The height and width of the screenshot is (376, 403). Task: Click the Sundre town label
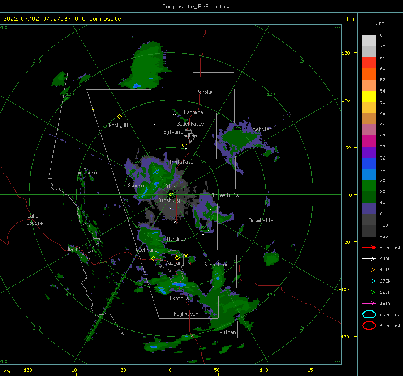[x=136, y=185]
